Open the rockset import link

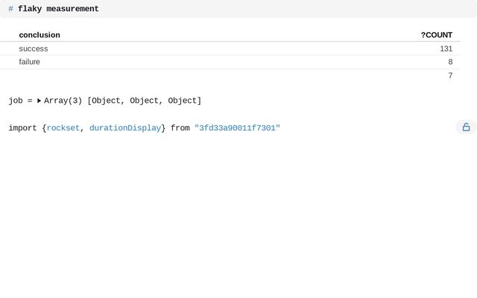pyautogui.click(x=63, y=128)
